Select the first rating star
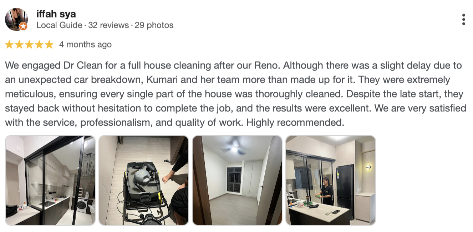 tap(9, 45)
